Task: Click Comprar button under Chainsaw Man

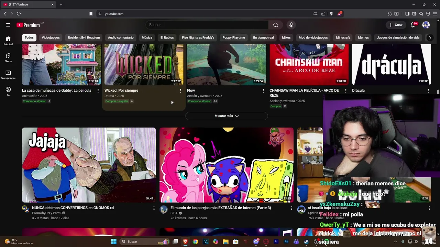Action: [276, 106]
